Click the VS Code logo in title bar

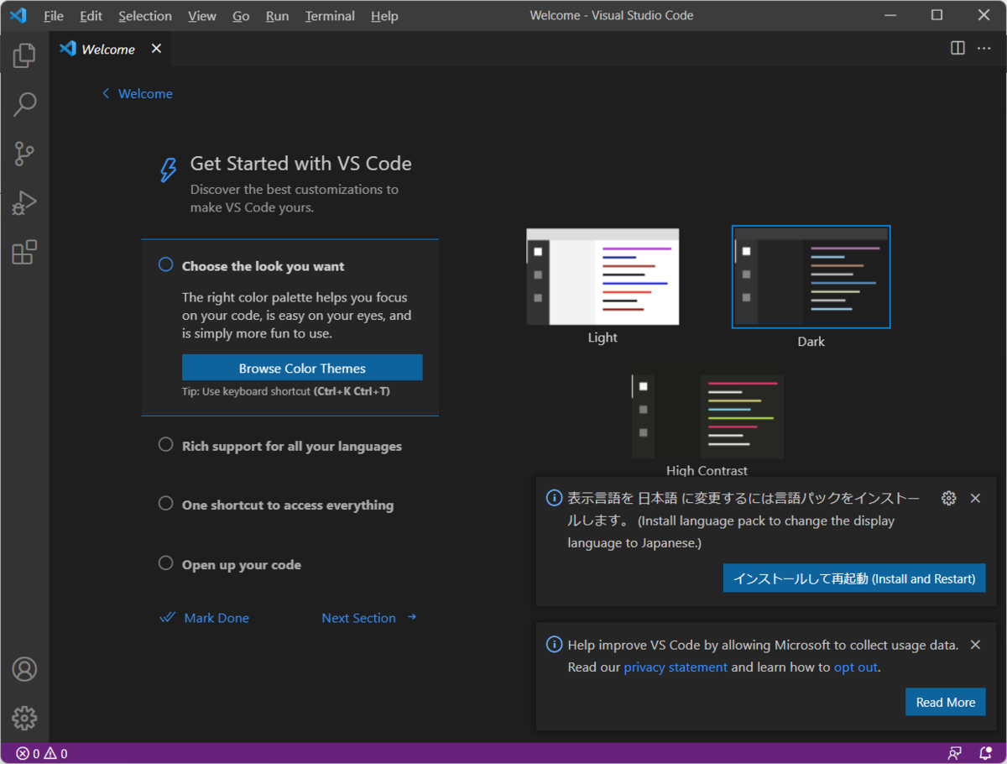[x=18, y=15]
